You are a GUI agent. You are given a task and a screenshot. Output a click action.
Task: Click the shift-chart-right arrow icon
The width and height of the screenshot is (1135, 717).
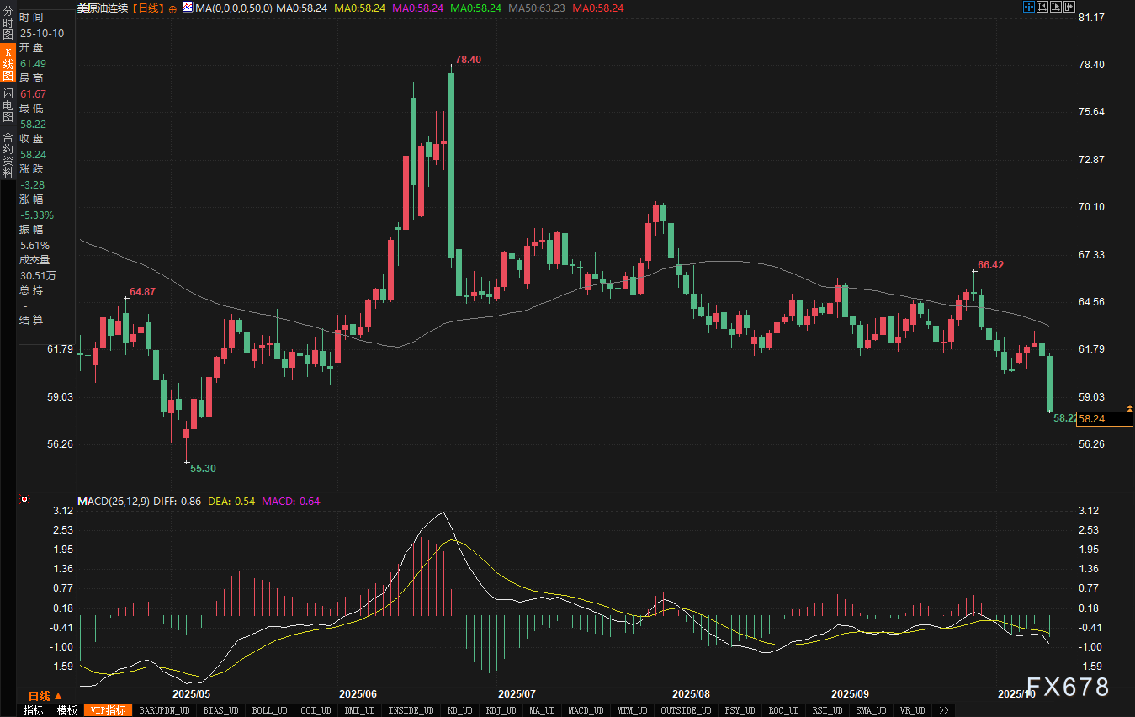coord(1069,7)
